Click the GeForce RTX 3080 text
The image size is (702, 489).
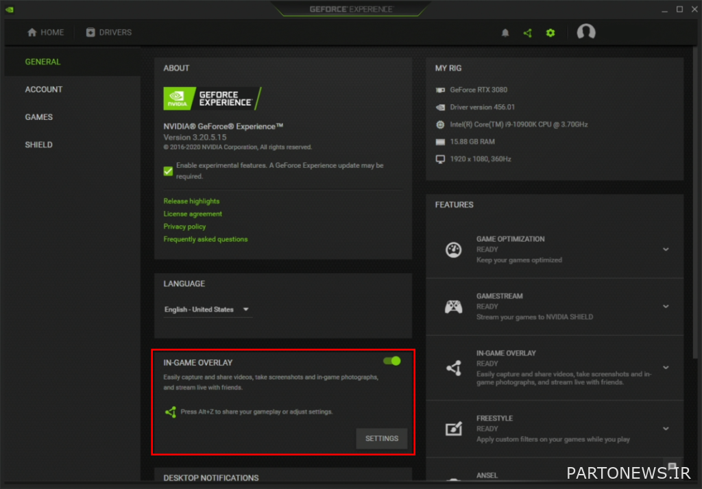tap(479, 90)
